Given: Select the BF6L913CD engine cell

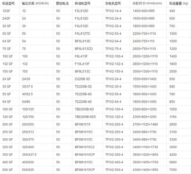Looking at the screenshot, I should coord(84,49).
